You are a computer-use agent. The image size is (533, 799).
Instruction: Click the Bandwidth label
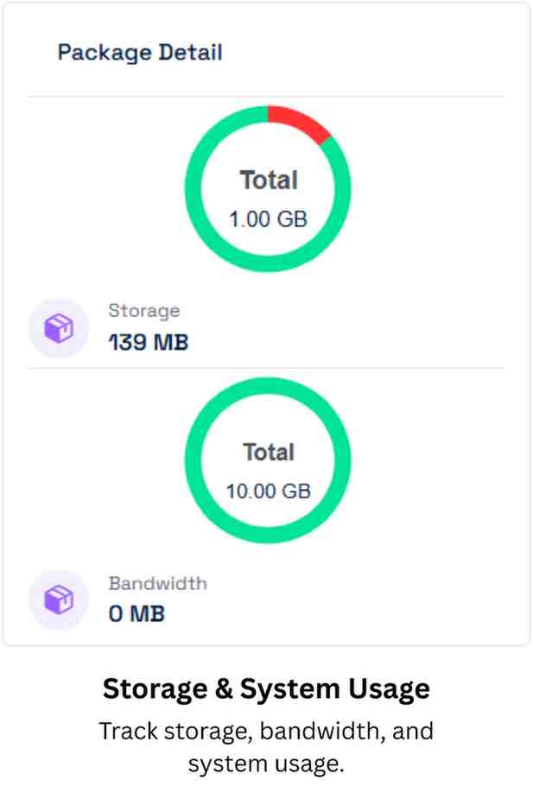(x=157, y=583)
